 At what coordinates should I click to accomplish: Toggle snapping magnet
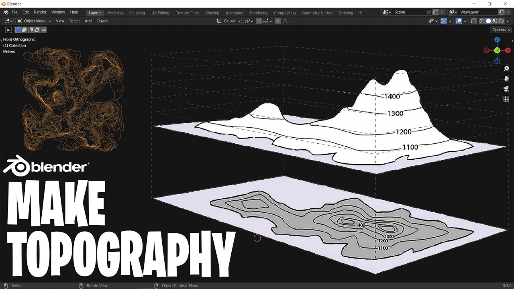click(x=259, y=21)
